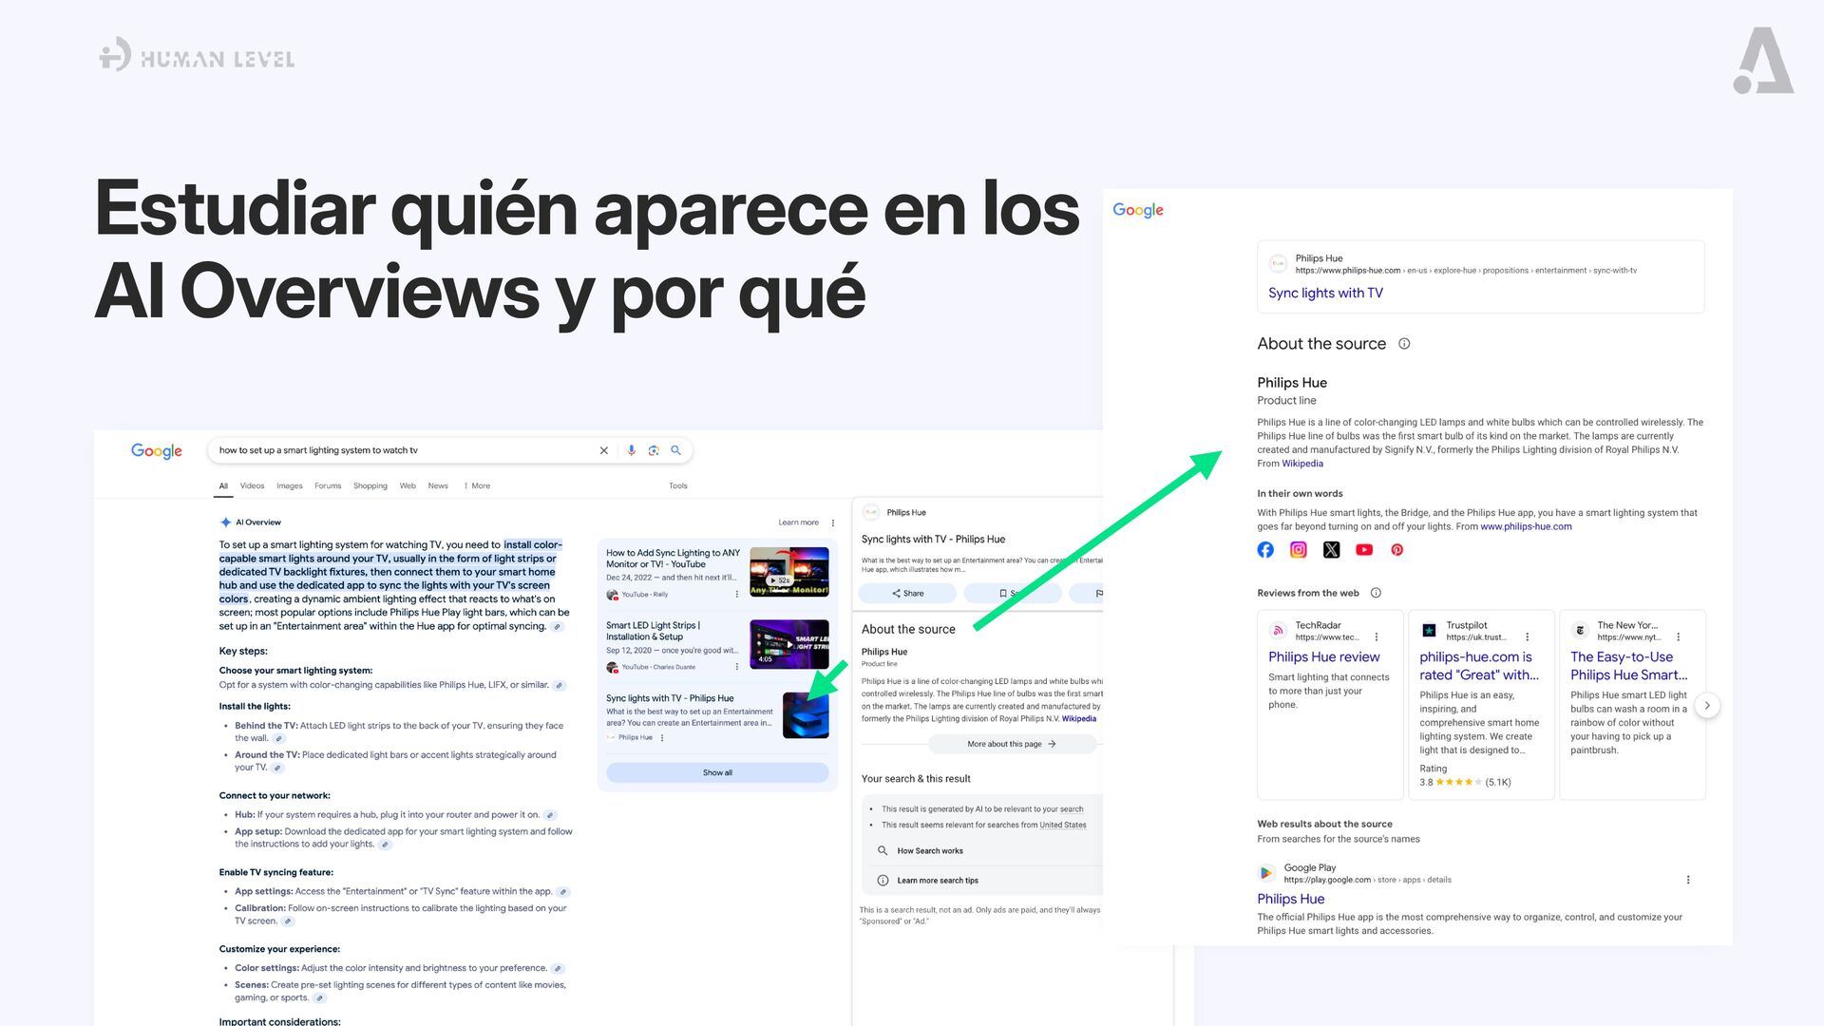Click the More about this page button
Image resolution: width=1824 pixels, height=1026 pixels.
pos(1011,744)
